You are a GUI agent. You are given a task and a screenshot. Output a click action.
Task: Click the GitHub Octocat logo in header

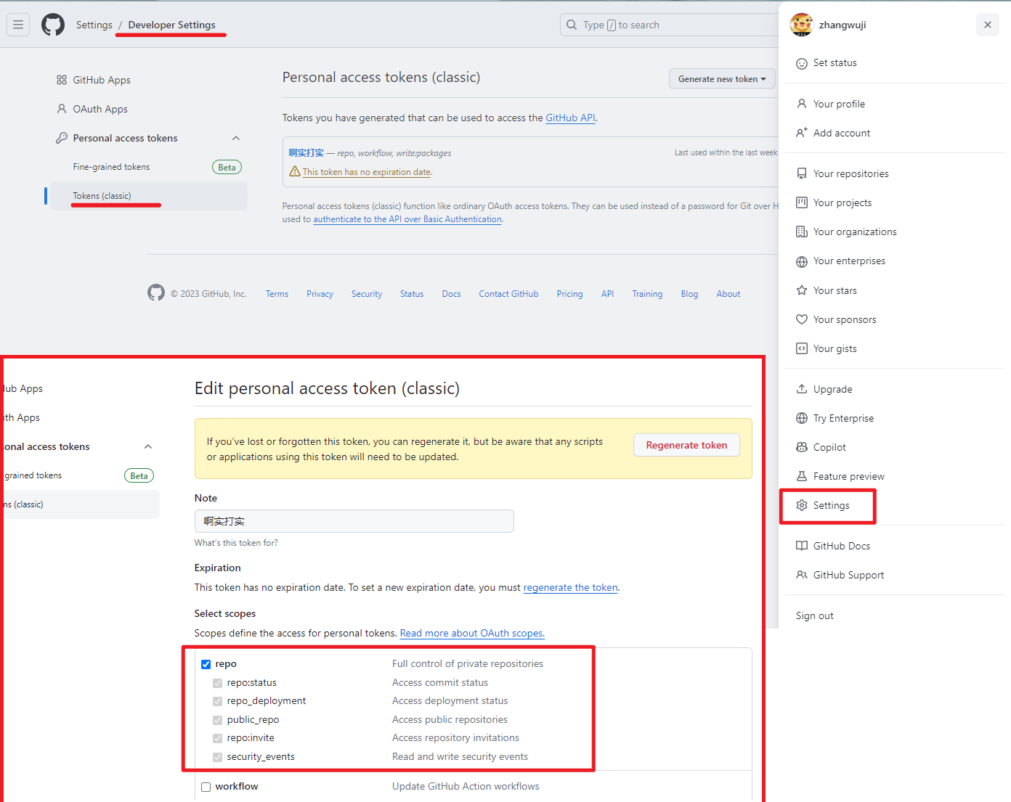tap(53, 25)
